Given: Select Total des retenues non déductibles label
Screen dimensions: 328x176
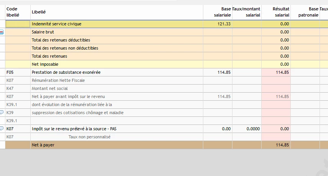Looking at the screenshot, I should pyautogui.click(x=65, y=48).
